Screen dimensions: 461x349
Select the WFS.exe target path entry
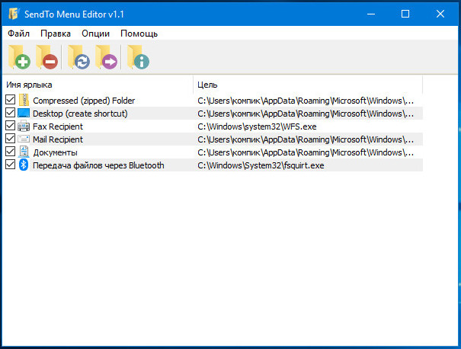257,126
